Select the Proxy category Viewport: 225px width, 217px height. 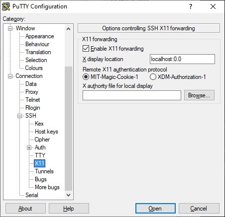click(x=32, y=92)
